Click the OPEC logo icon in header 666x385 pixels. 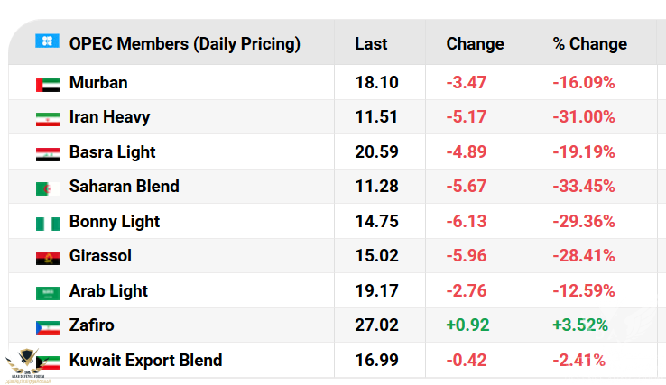(47, 41)
